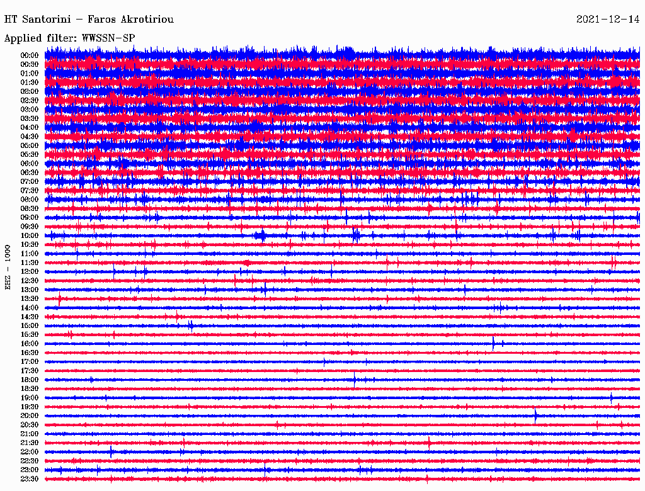Click the '20:30' time label

pyautogui.click(x=30, y=425)
